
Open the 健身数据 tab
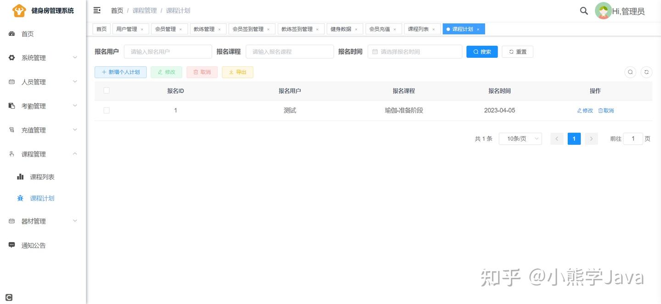click(342, 28)
